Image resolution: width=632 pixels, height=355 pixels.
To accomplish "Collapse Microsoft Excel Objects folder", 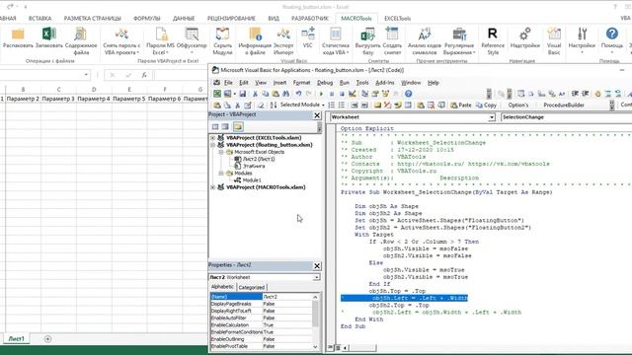I will coord(221,152).
